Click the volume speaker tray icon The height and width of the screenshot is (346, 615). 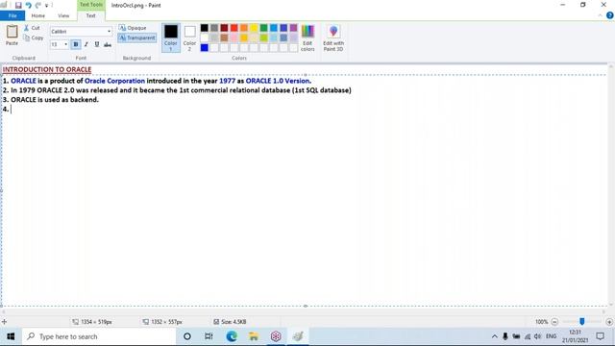point(538,336)
